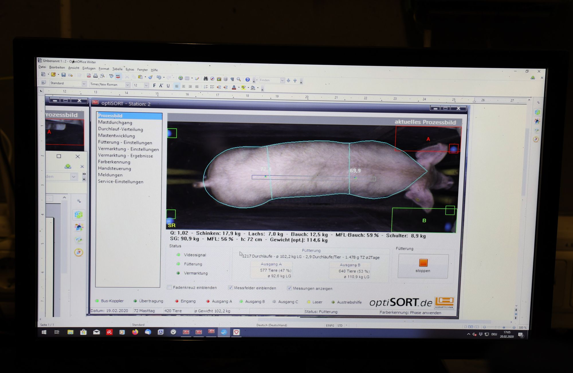Open Find & Replace binoculars icon

point(205,79)
